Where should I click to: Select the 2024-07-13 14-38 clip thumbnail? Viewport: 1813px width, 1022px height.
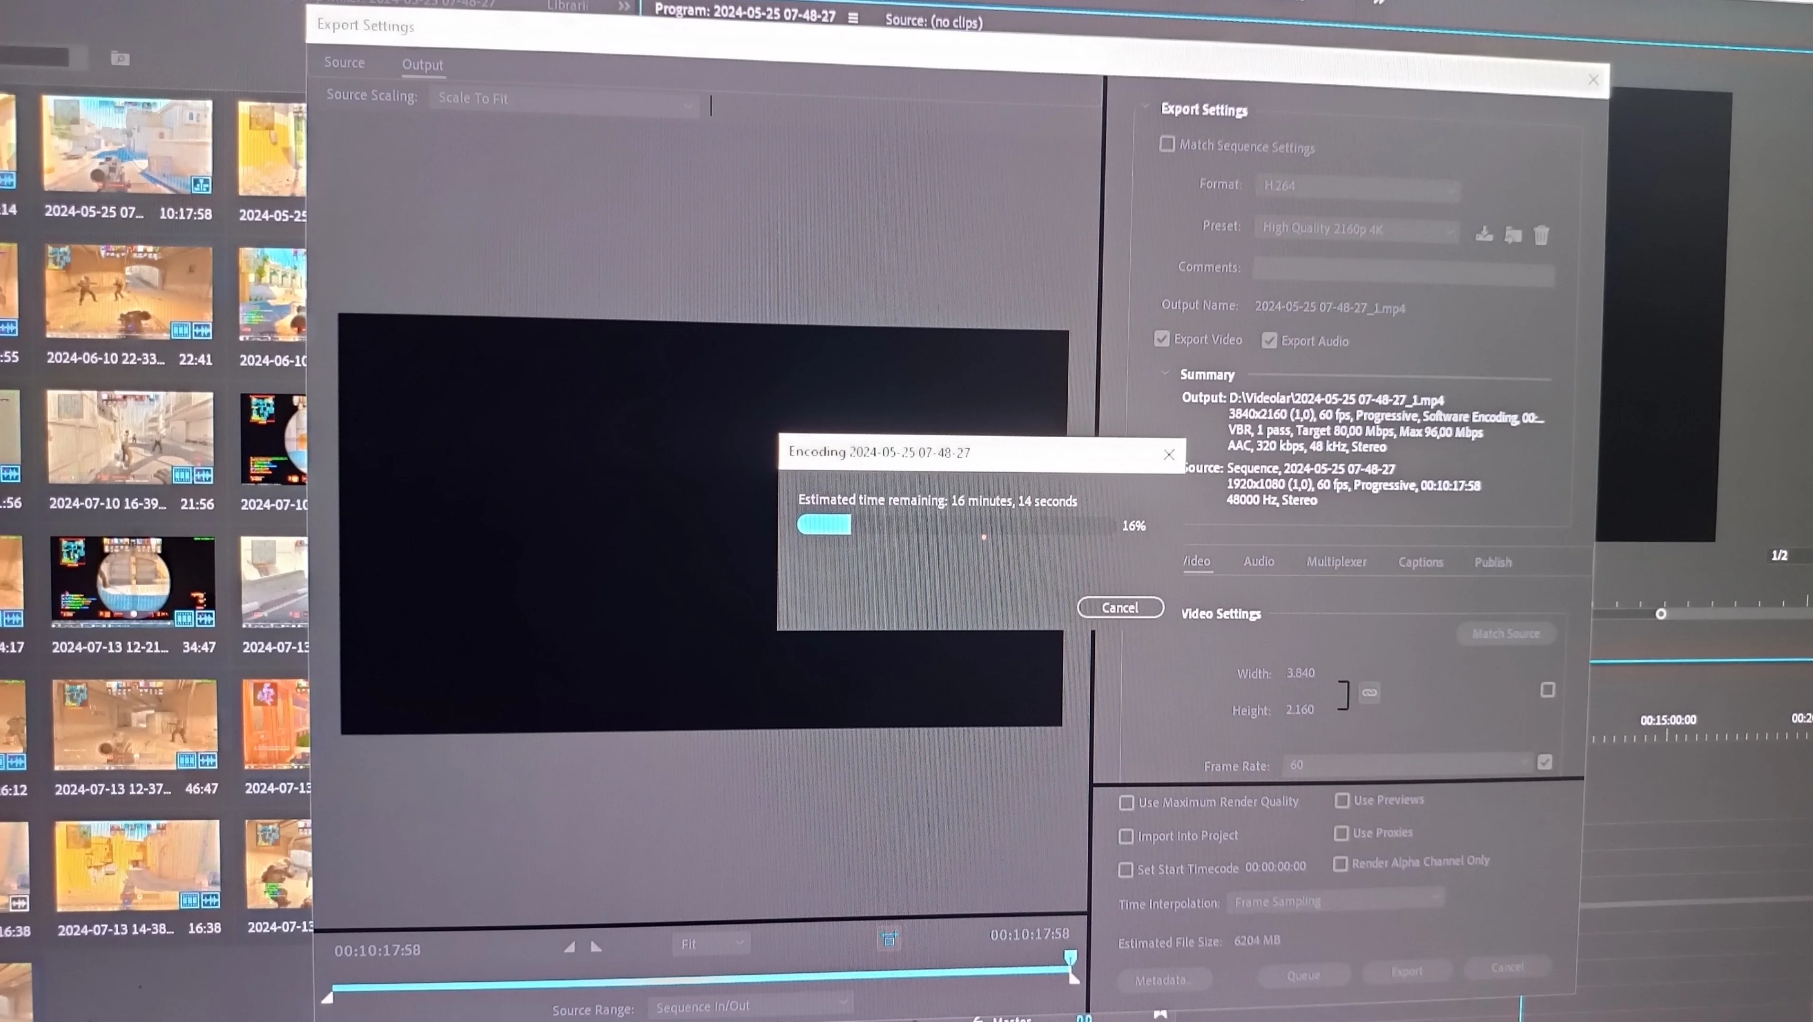138,866
